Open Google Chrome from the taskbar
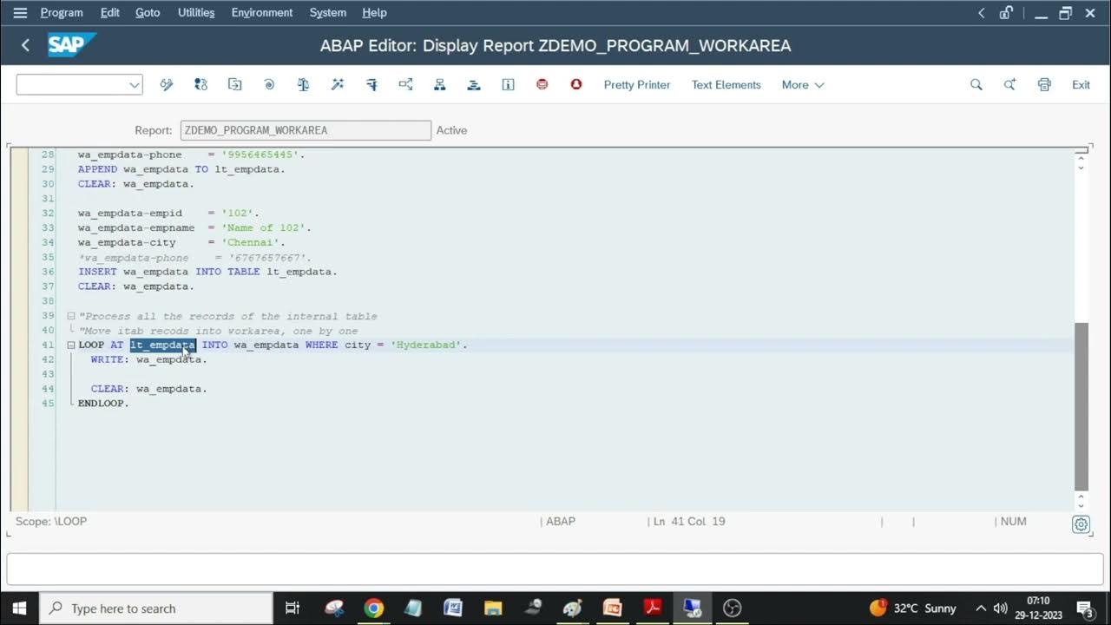The width and height of the screenshot is (1111, 625). pos(374,608)
